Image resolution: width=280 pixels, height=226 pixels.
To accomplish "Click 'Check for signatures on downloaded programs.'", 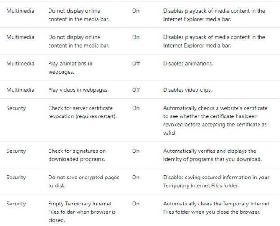I will [77, 155].
